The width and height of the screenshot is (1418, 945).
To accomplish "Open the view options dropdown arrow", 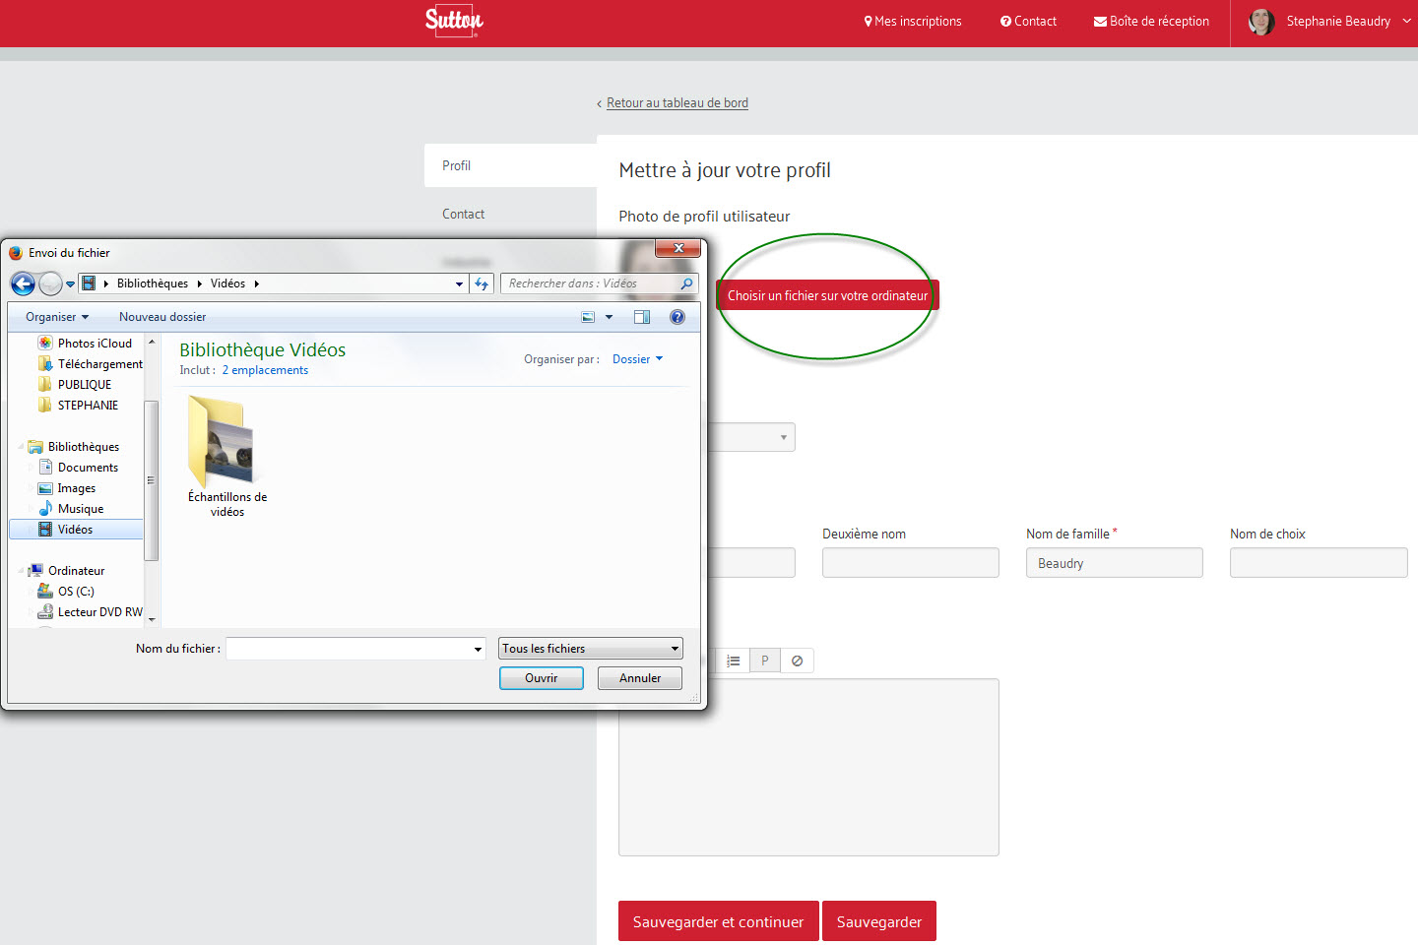I will [x=609, y=317].
